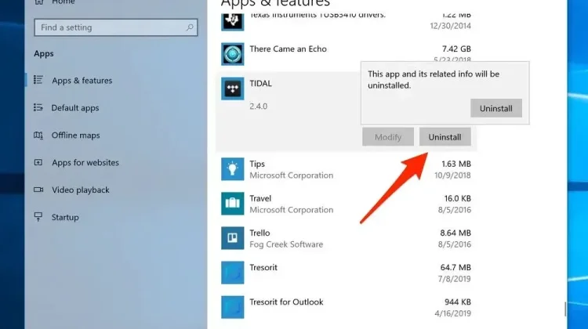Screen dimensions: 588x329
Task: Click the Texas Instruments driver icon
Action: tap(233, 22)
